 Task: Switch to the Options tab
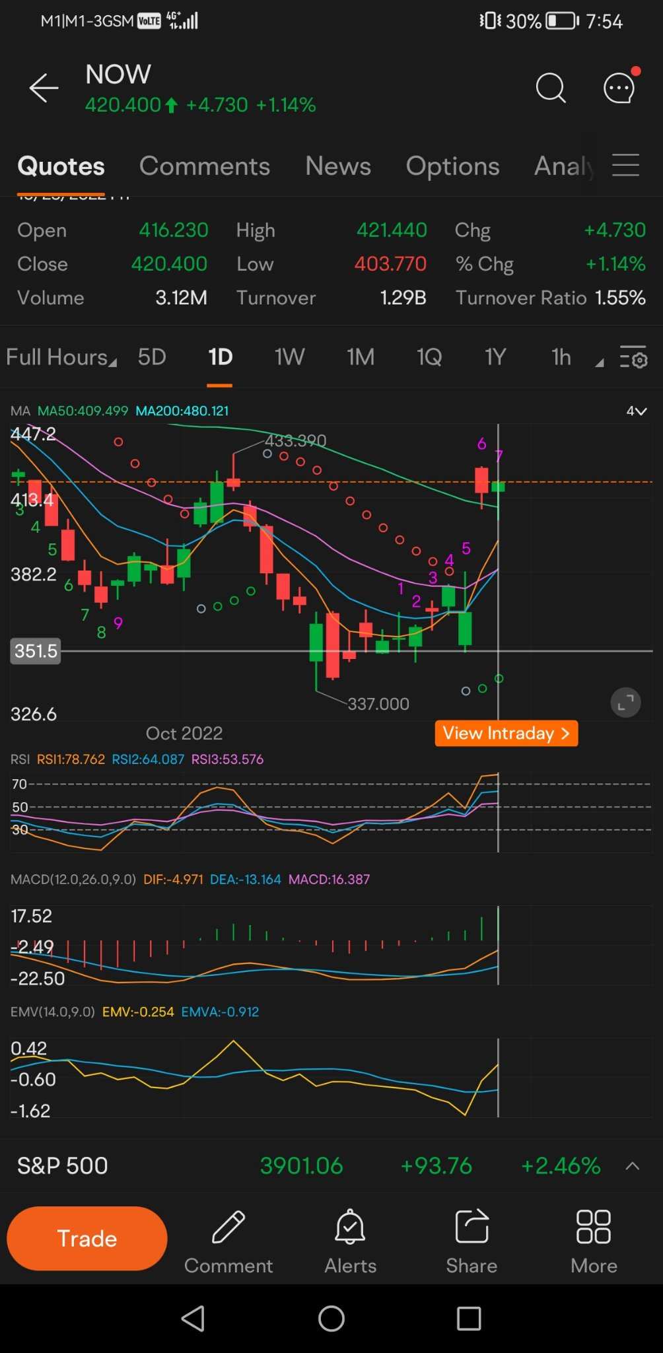(x=452, y=166)
